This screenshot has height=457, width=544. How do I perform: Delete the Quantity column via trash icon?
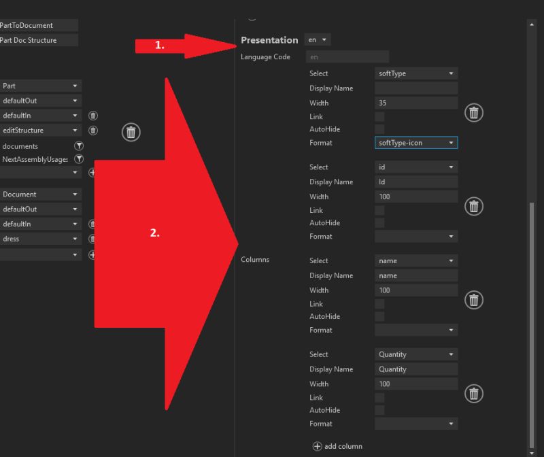click(473, 394)
